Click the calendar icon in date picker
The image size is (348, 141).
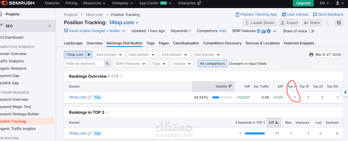(311, 54)
